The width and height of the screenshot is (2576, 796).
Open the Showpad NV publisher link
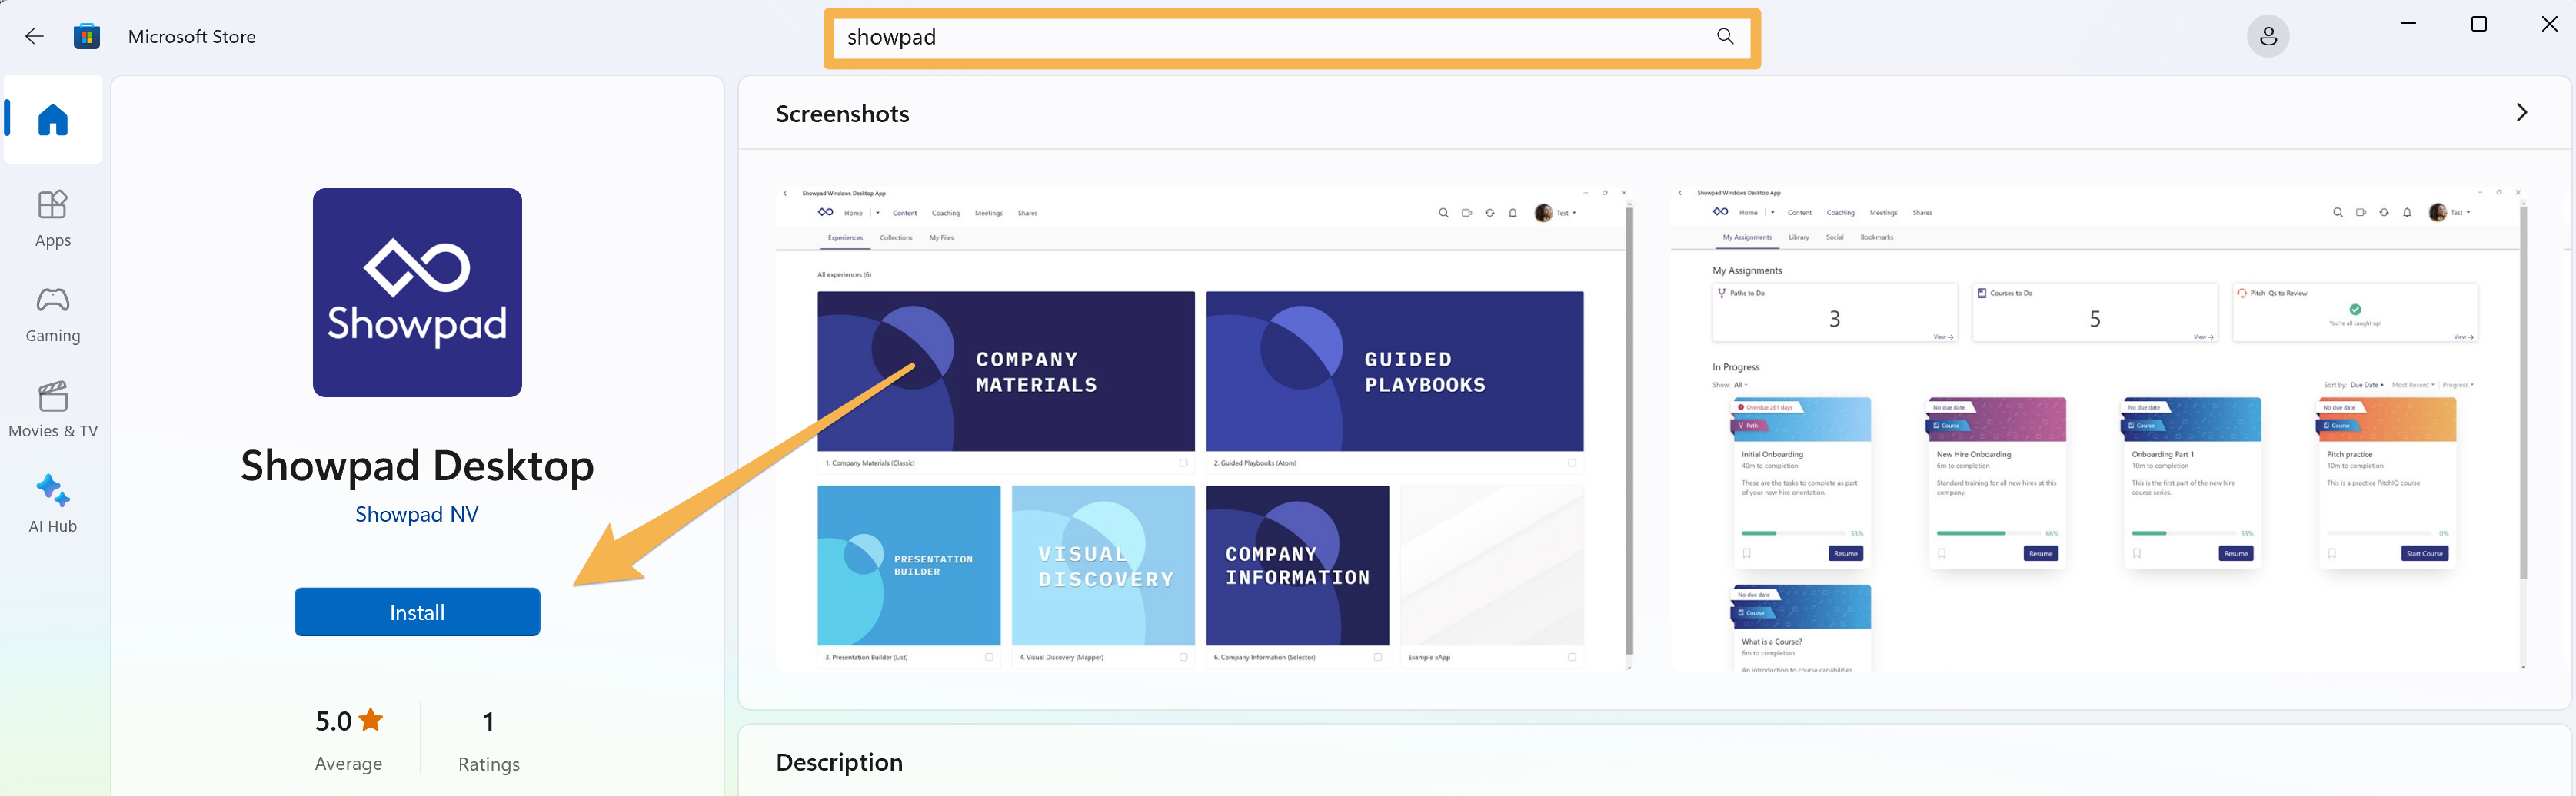[417, 514]
